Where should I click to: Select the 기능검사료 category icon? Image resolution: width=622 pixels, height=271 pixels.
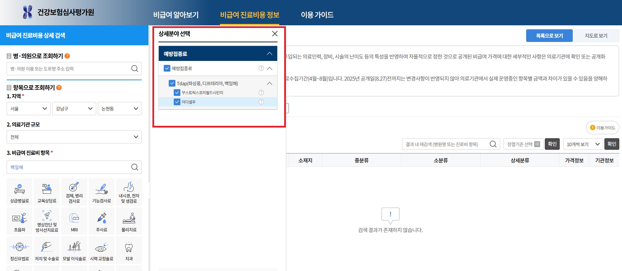click(102, 192)
